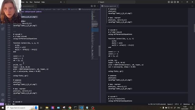
Task: Open the Windows Start menu
Action: [x=3, y=108]
